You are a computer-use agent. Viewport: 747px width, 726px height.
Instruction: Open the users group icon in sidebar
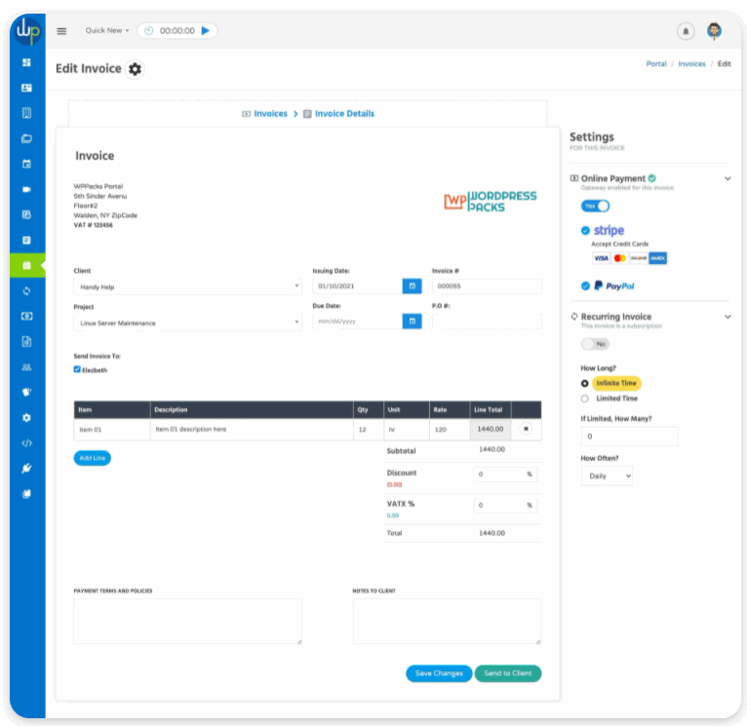(x=26, y=367)
